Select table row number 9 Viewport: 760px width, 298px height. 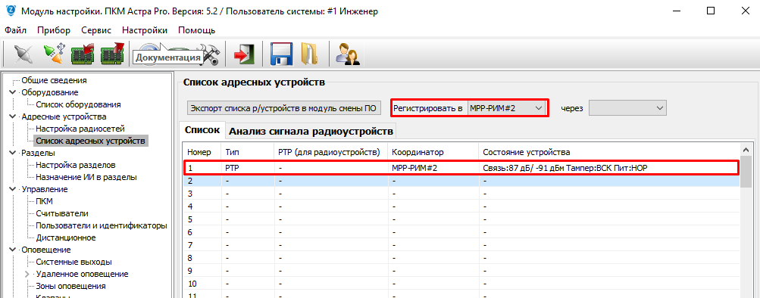461,271
